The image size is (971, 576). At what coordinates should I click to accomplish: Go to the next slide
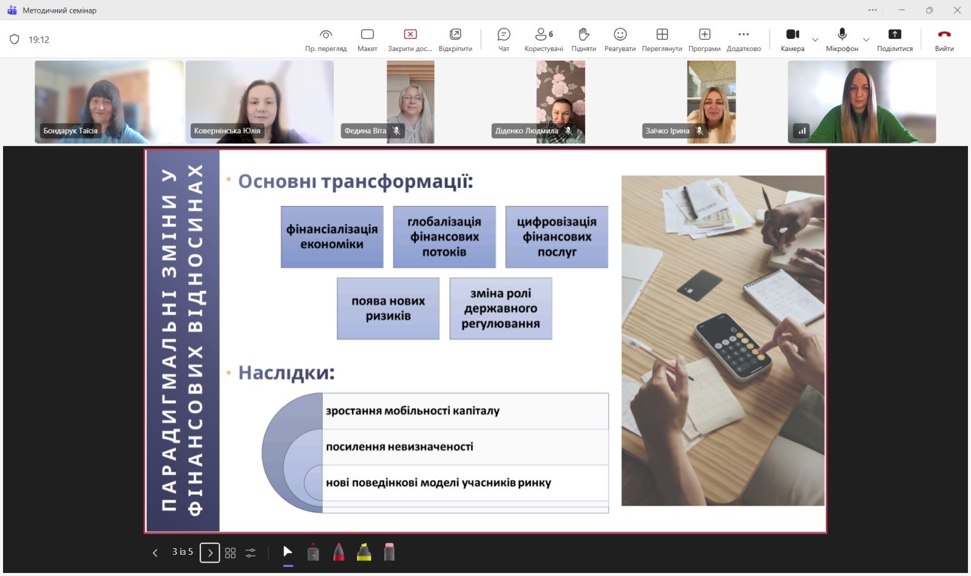(210, 553)
